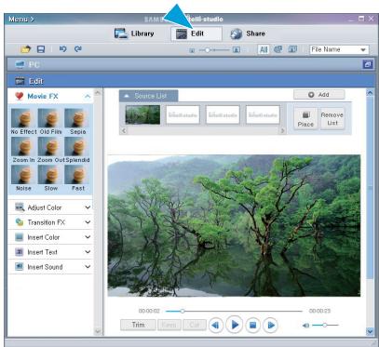Viewport: 379px width, 347px height.
Task: Apply the Splendid effect
Action: (x=77, y=150)
